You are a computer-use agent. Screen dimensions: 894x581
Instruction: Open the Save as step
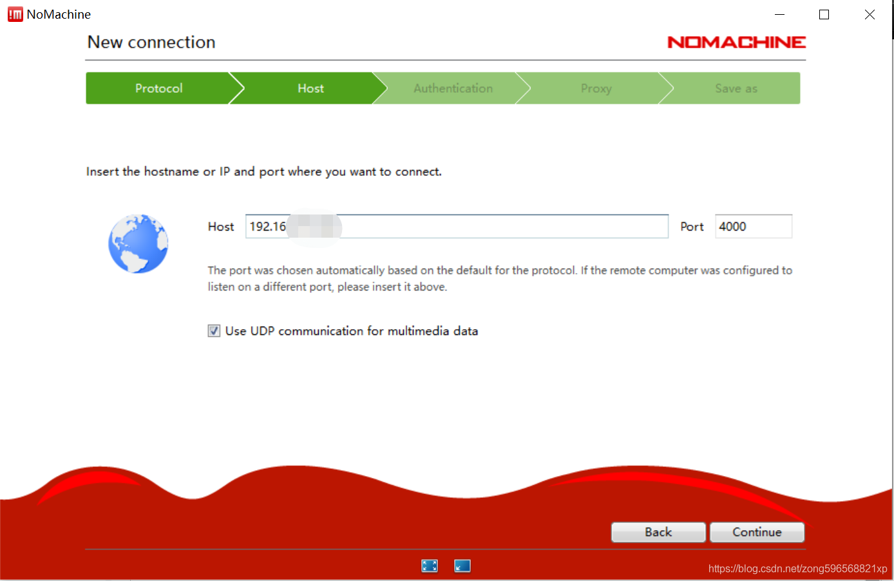coord(736,88)
